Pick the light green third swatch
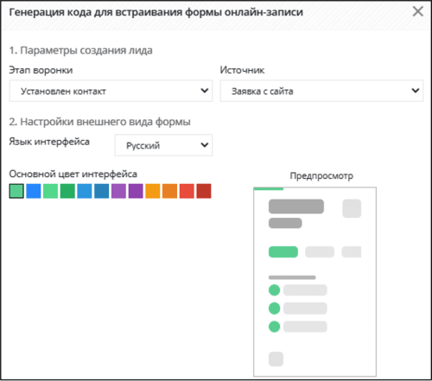The image size is (432, 381). pos(50,191)
